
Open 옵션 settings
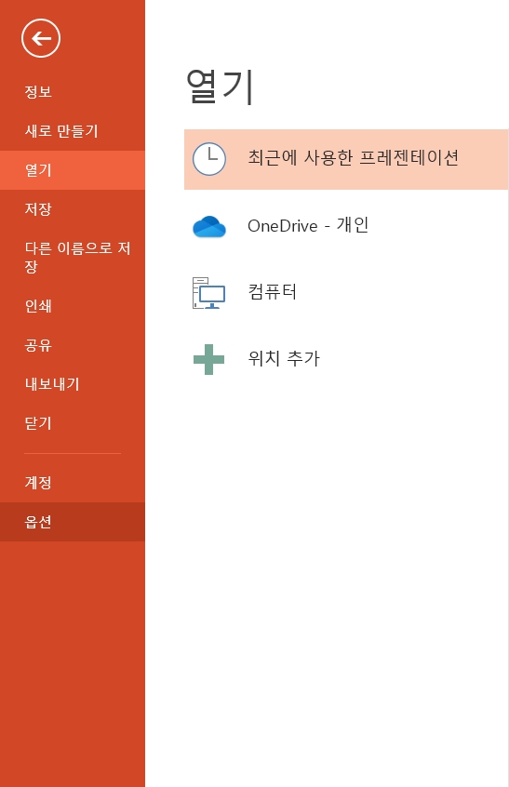(x=73, y=522)
